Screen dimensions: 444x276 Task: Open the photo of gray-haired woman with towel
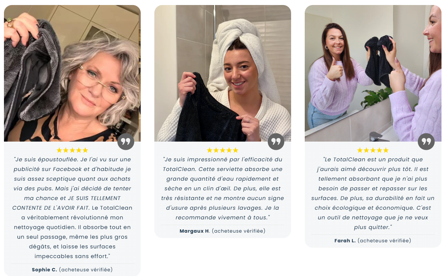pyautogui.click(x=72, y=73)
